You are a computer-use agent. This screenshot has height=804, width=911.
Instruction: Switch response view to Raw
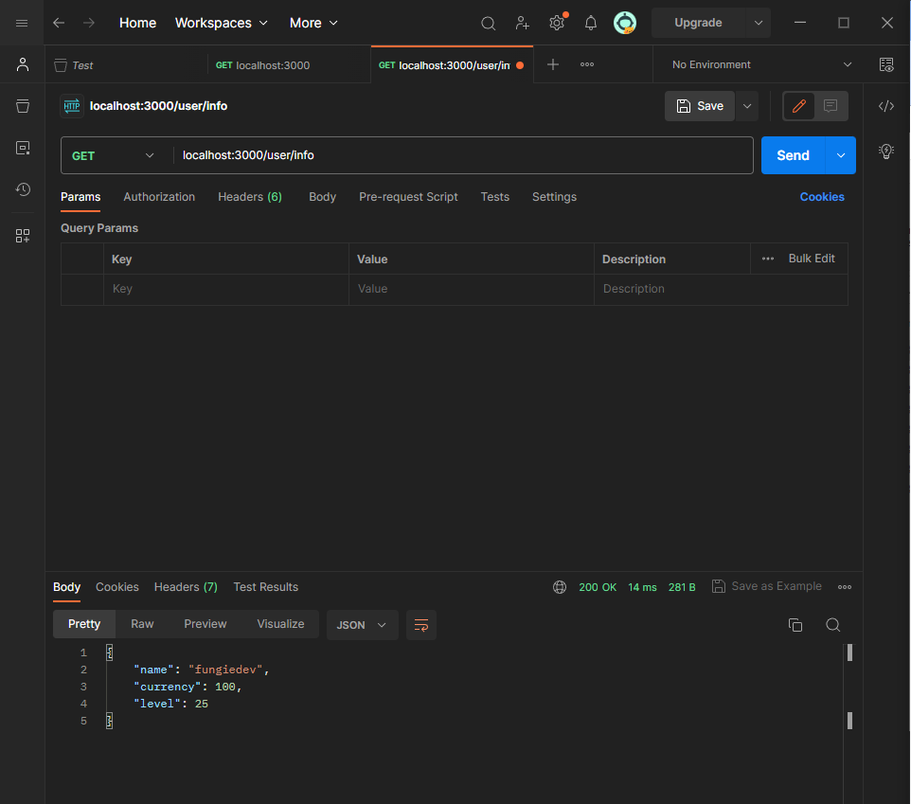[142, 624]
